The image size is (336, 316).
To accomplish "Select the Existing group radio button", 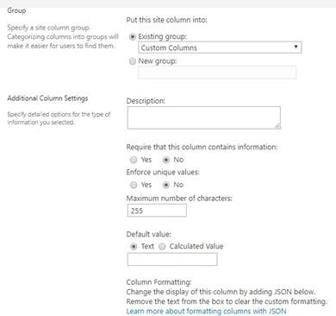I will 133,37.
